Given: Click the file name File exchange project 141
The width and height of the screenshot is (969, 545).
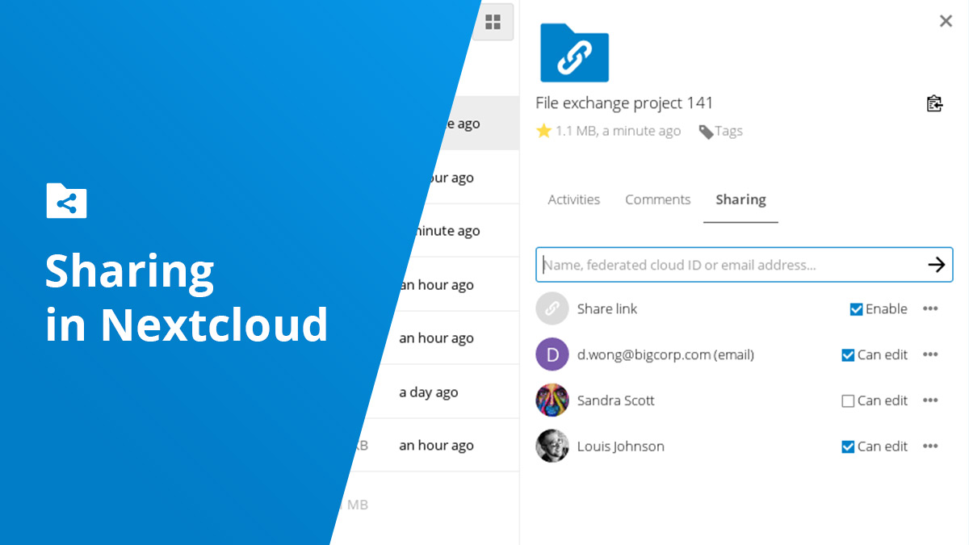Looking at the screenshot, I should tap(624, 103).
